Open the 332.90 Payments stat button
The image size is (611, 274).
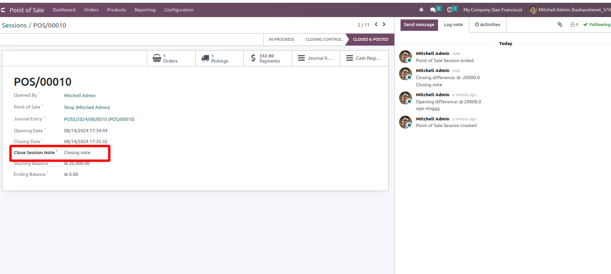(x=267, y=58)
